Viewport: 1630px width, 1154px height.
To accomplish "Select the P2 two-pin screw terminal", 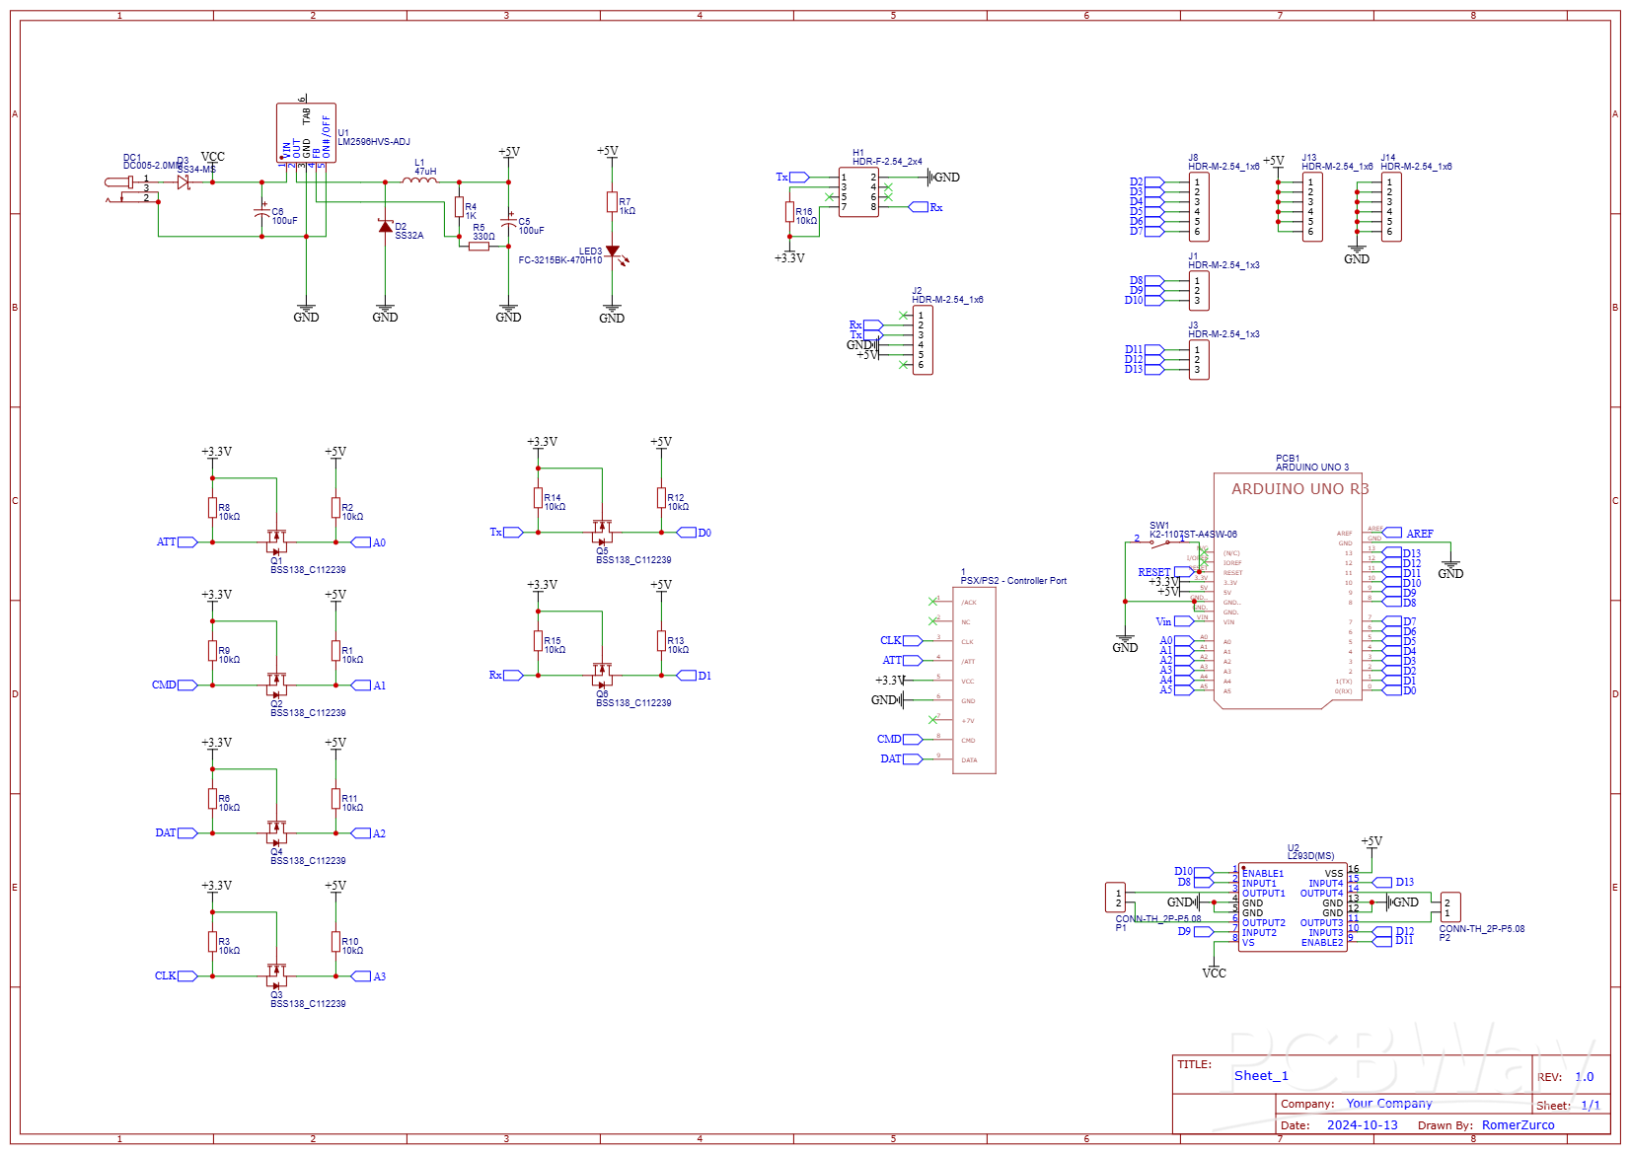I will click(1450, 907).
